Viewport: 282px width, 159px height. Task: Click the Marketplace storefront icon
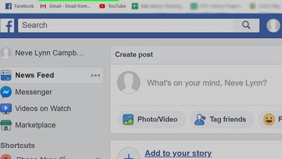point(6,125)
